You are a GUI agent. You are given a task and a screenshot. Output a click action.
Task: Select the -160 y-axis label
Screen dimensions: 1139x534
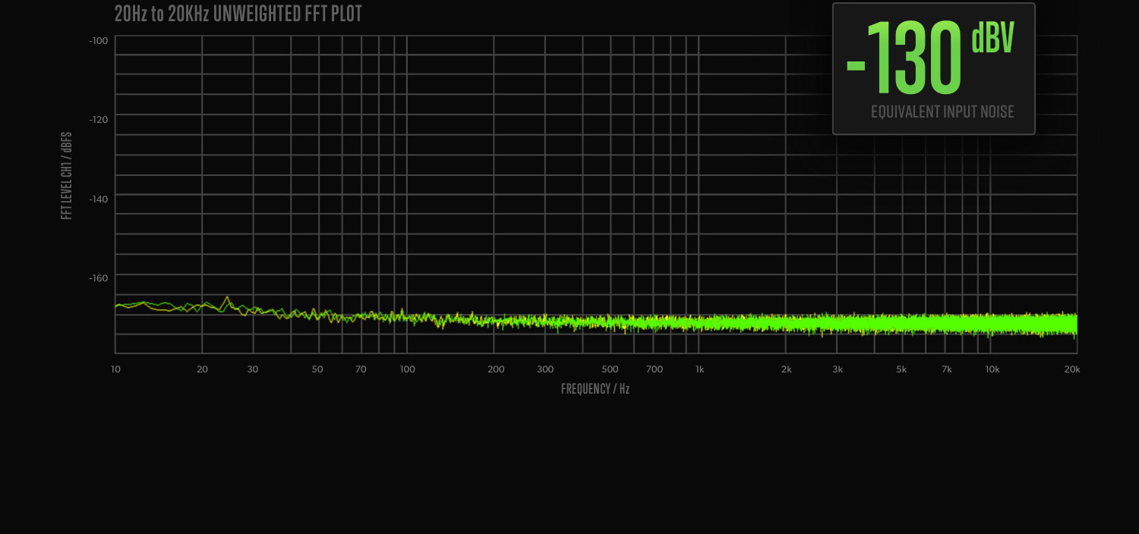coord(99,278)
